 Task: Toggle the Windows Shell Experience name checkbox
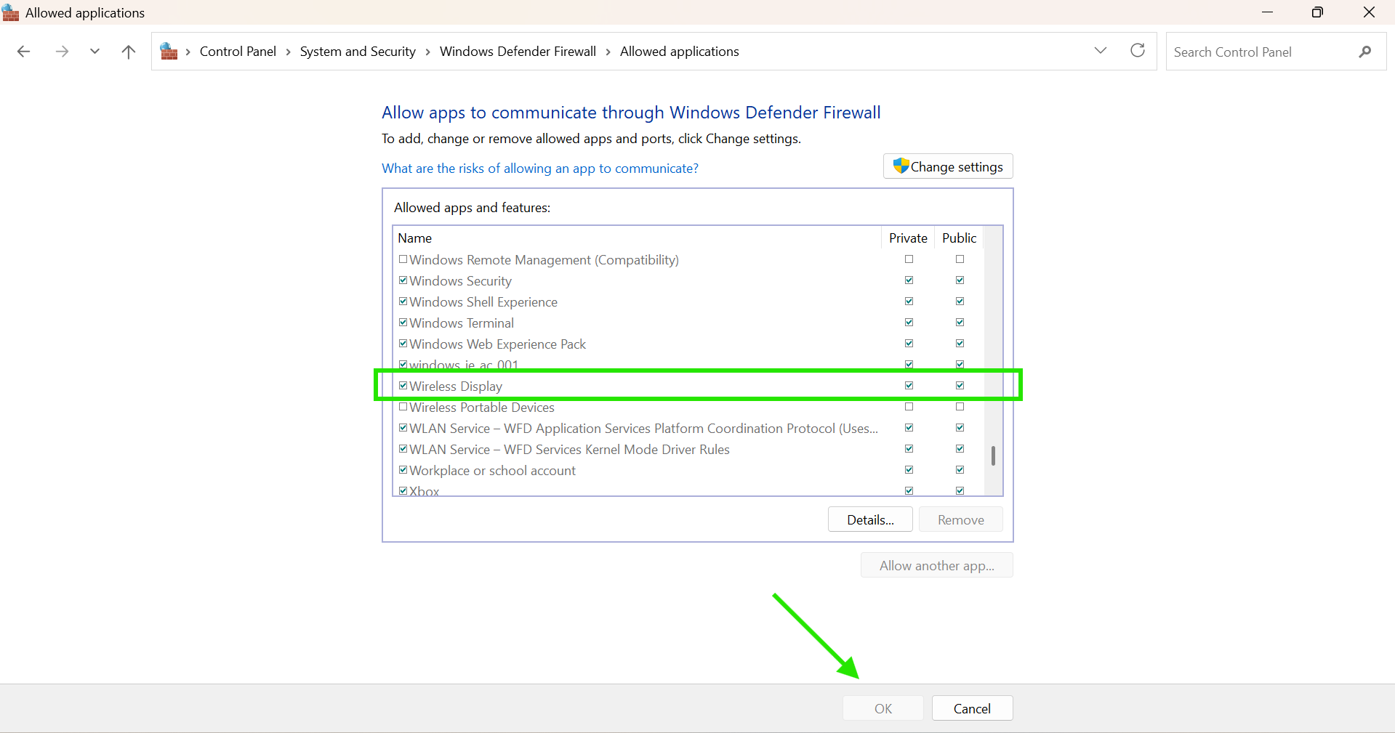pyautogui.click(x=403, y=301)
